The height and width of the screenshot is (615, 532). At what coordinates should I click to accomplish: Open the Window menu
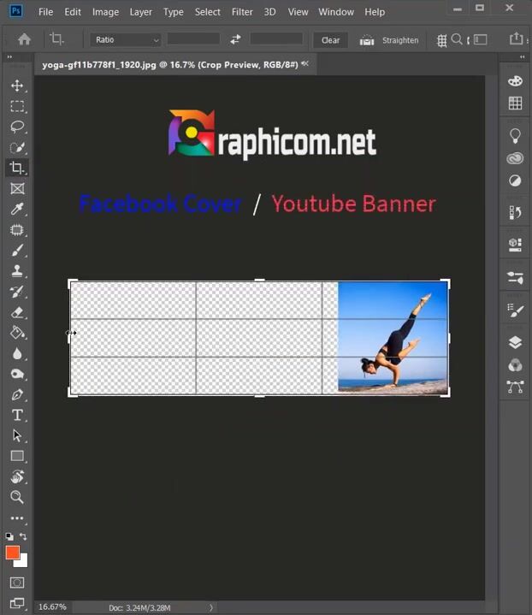[336, 12]
